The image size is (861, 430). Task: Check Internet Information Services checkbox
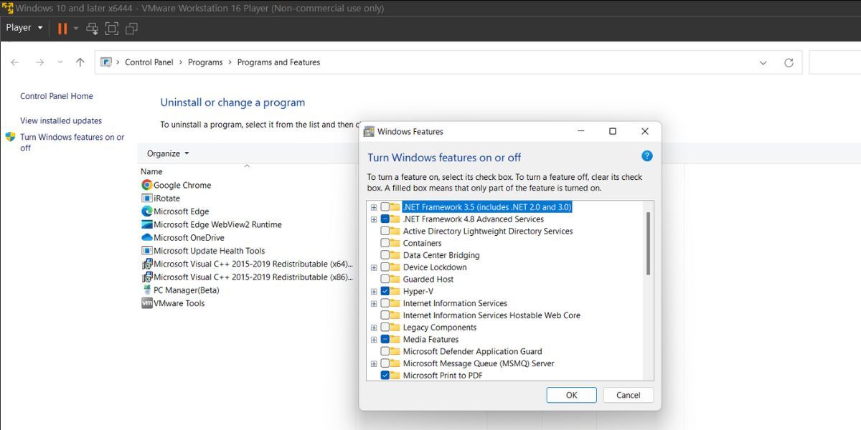(385, 304)
